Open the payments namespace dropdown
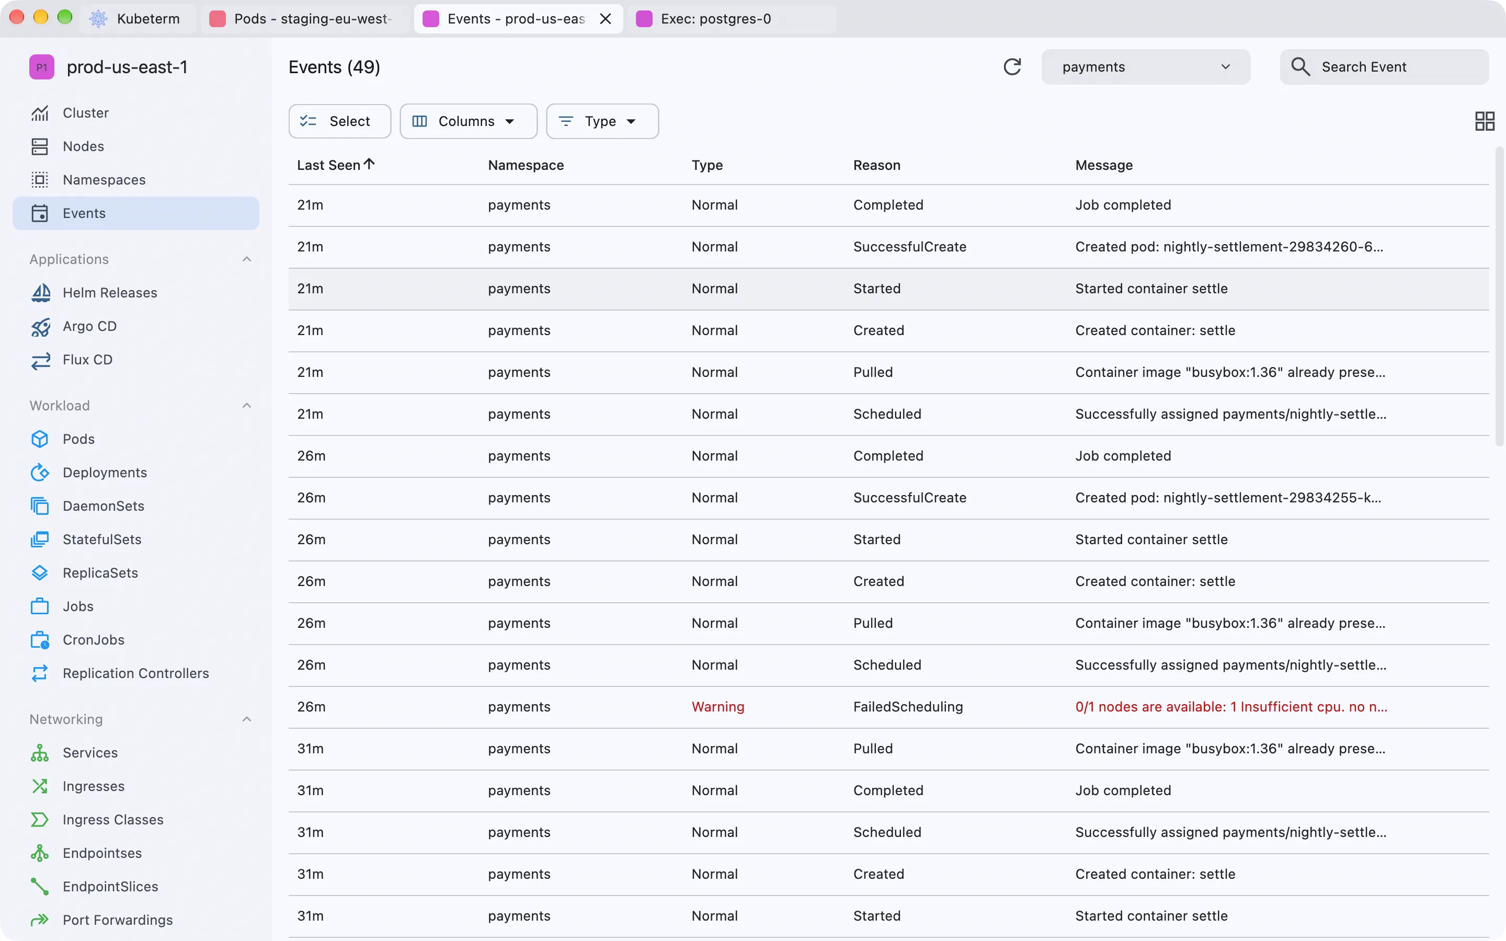Viewport: 1506px width, 941px height. [x=1146, y=66]
